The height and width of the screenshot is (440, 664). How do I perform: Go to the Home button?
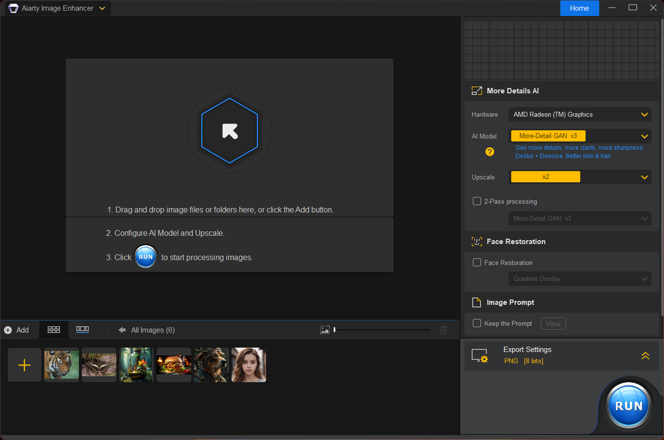coord(579,8)
